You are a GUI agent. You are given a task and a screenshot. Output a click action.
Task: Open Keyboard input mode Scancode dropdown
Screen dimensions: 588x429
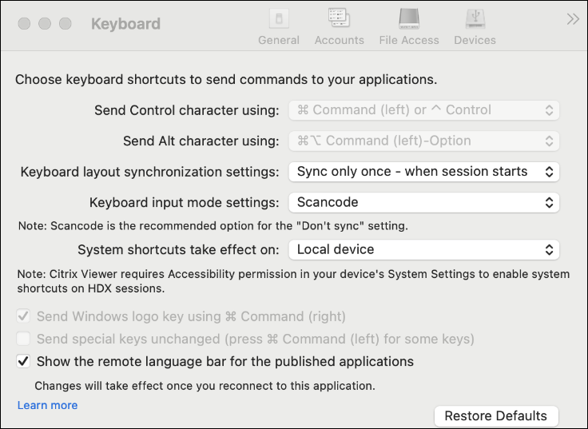(423, 203)
